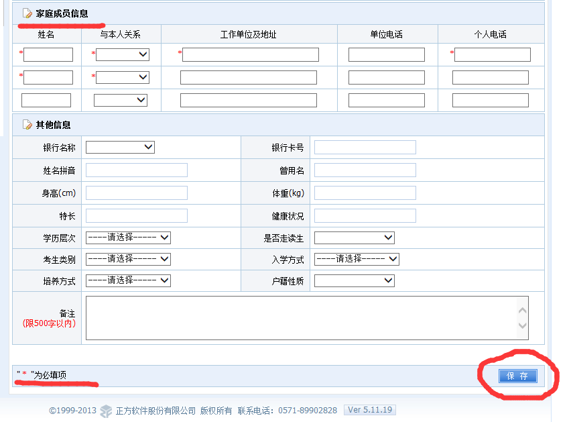Focus the 银行卡号 input field
Screen dimensions: 571x422
coord(365,148)
